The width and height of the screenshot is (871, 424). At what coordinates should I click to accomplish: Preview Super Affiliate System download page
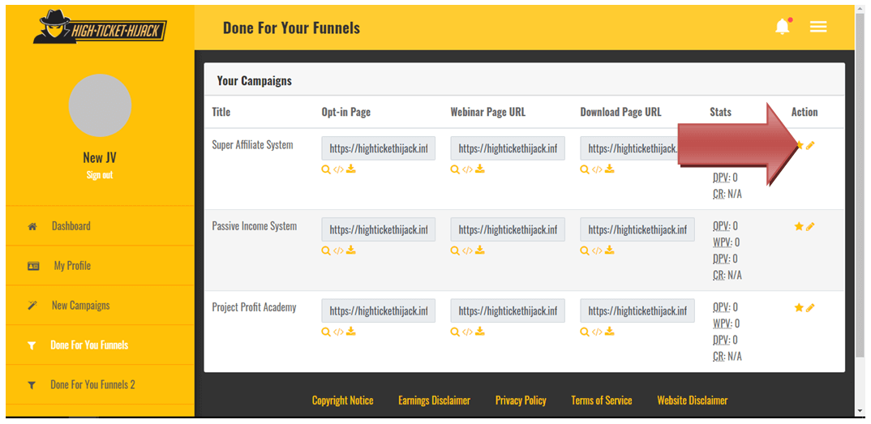point(585,169)
